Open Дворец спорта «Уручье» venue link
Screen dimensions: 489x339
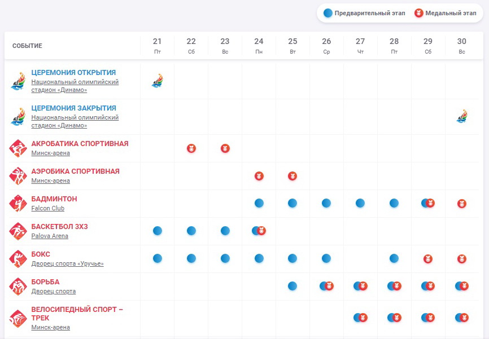(67, 263)
